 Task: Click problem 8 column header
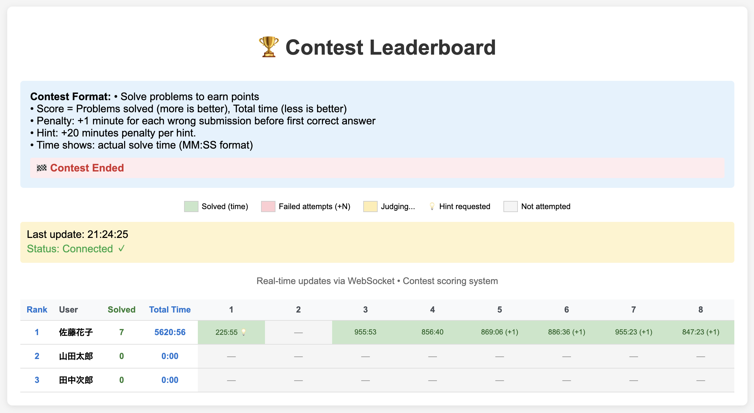(700, 310)
